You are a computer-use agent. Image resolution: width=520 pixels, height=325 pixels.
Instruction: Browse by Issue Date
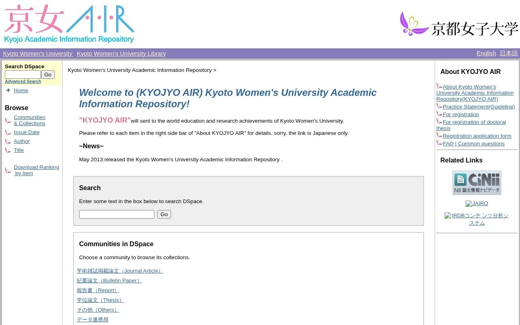click(27, 132)
